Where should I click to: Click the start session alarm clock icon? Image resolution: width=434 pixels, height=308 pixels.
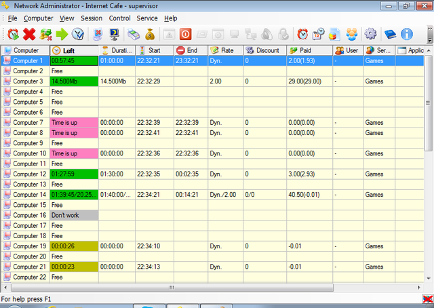point(13,35)
